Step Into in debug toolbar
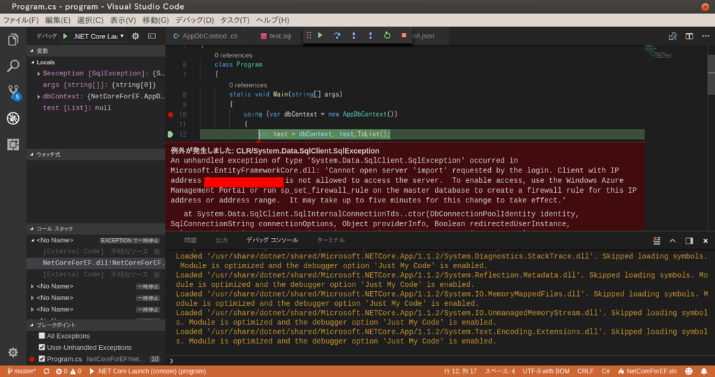715x377 pixels. coord(353,36)
